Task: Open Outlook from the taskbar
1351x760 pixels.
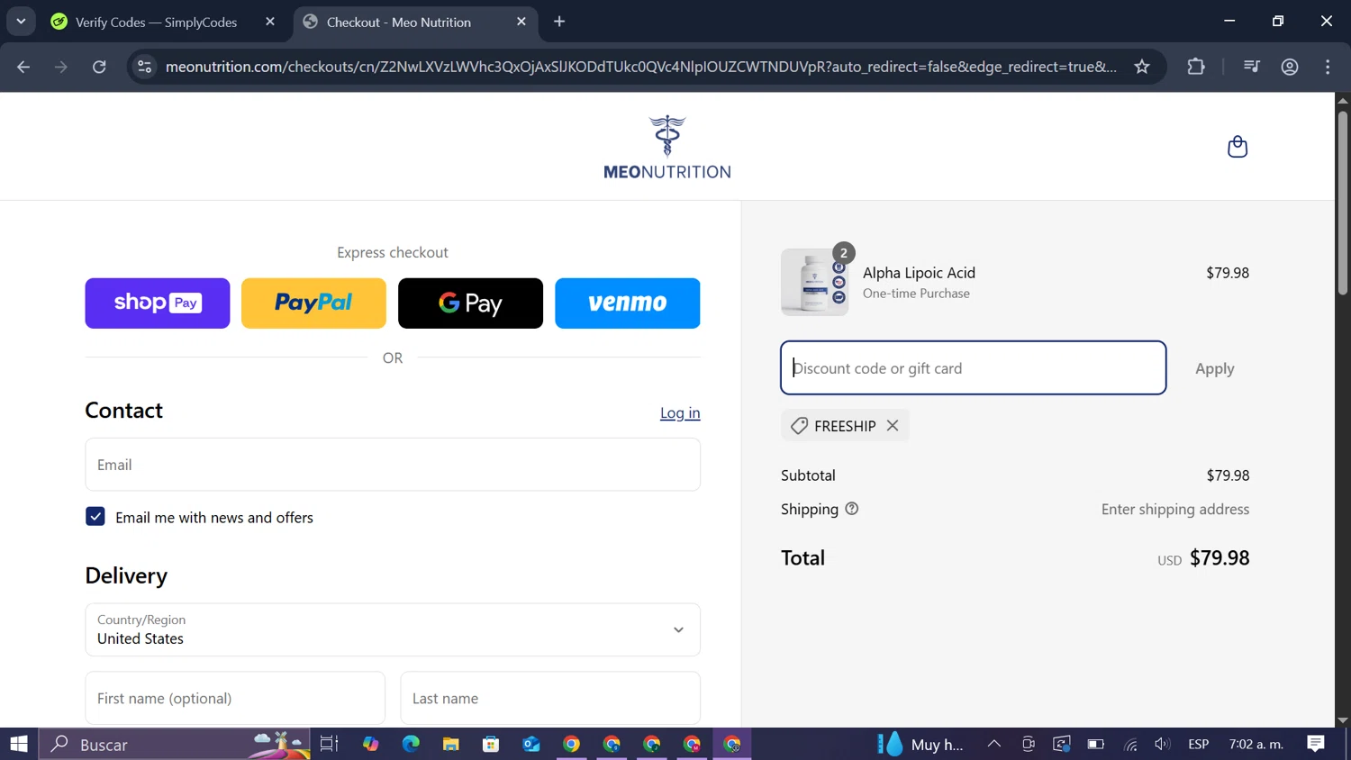Action: click(x=531, y=744)
